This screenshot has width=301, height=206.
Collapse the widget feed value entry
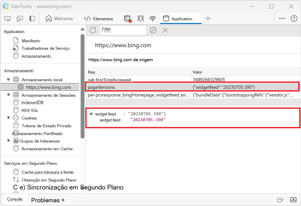(x=91, y=114)
